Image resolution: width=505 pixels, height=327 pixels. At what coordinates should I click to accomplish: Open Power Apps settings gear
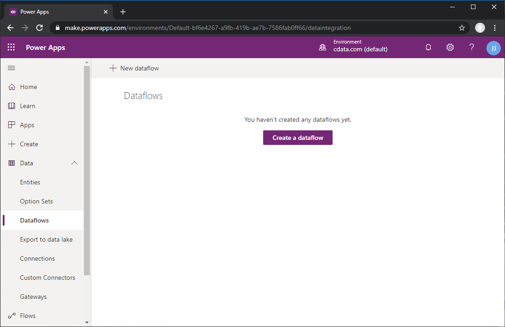click(450, 47)
